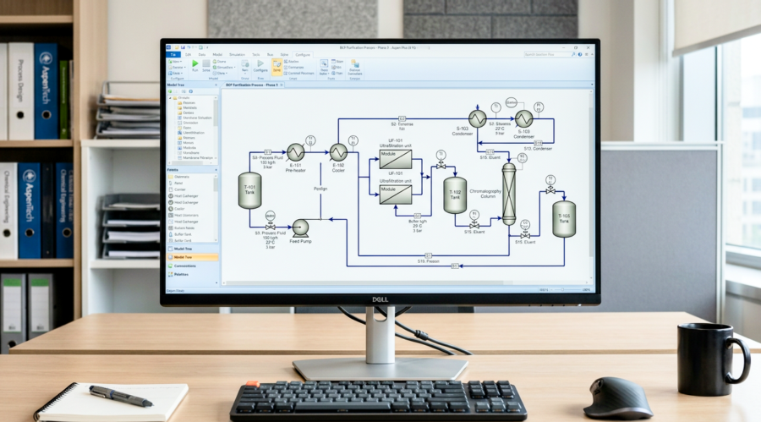Click the S-103 Condenser heat exchanger

[477, 118]
